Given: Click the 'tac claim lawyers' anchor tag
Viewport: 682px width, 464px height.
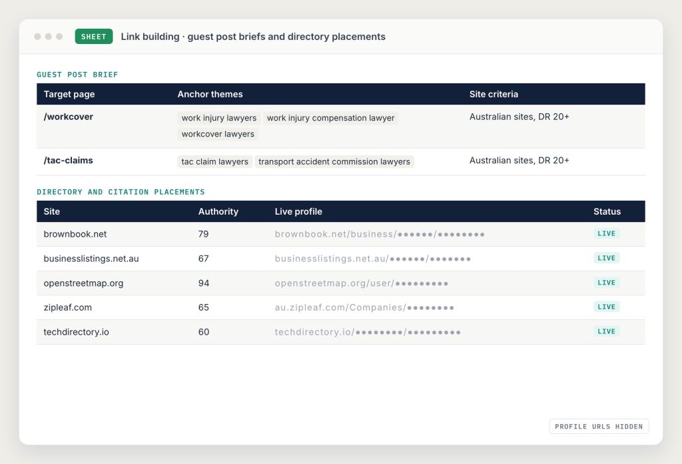Looking at the screenshot, I should pyautogui.click(x=215, y=161).
